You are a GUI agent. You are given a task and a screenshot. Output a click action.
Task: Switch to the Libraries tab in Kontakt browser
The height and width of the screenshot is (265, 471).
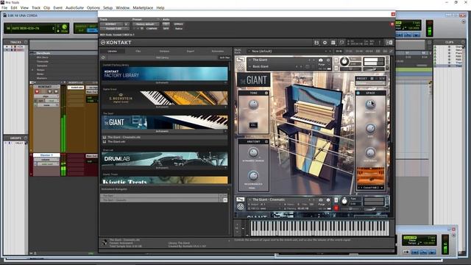coord(113,52)
